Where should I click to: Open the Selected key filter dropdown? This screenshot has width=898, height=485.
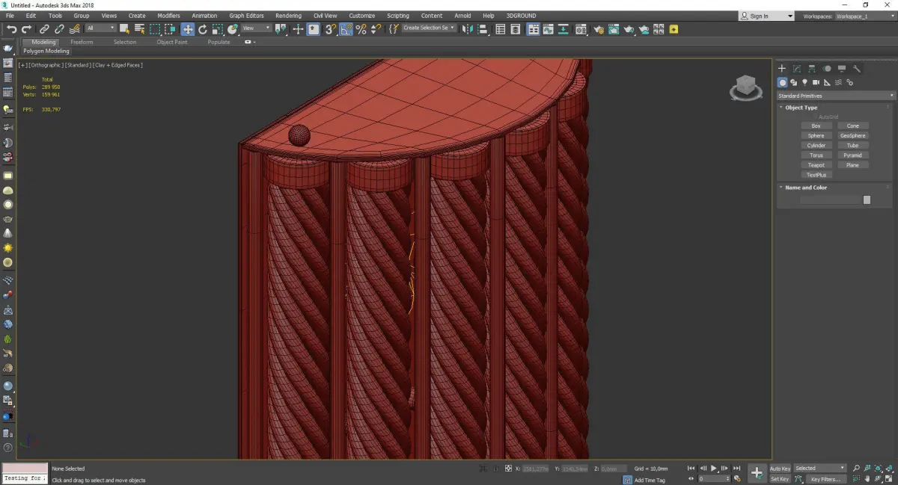point(819,469)
